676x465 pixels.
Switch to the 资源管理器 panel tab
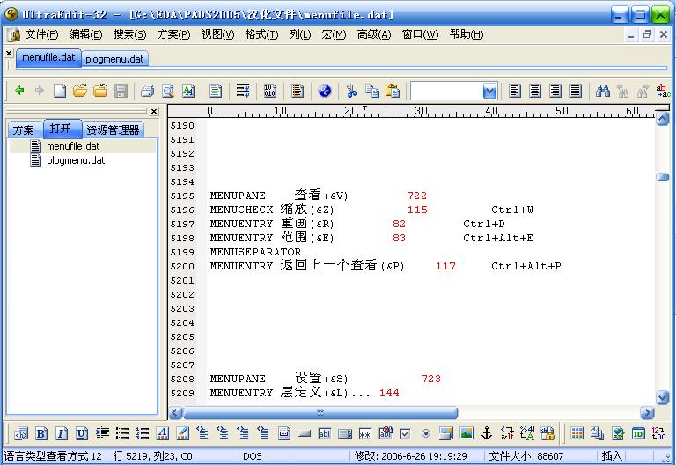tap(113, 129)
